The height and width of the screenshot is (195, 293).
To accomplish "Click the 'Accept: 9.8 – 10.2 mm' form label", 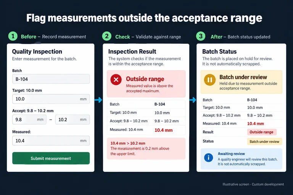I will [33, 111].
